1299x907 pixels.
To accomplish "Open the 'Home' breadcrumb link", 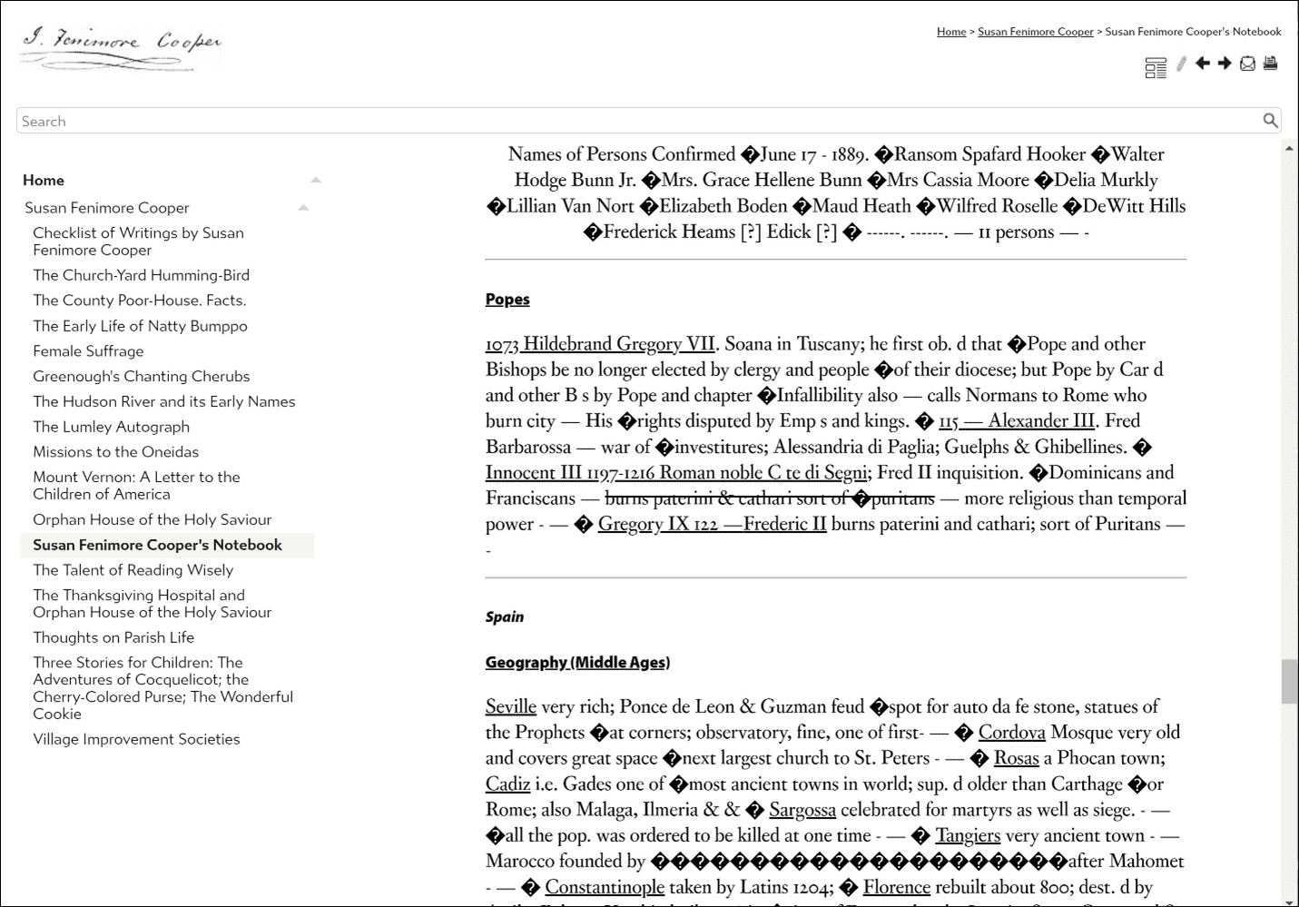I will coord(950,31).
